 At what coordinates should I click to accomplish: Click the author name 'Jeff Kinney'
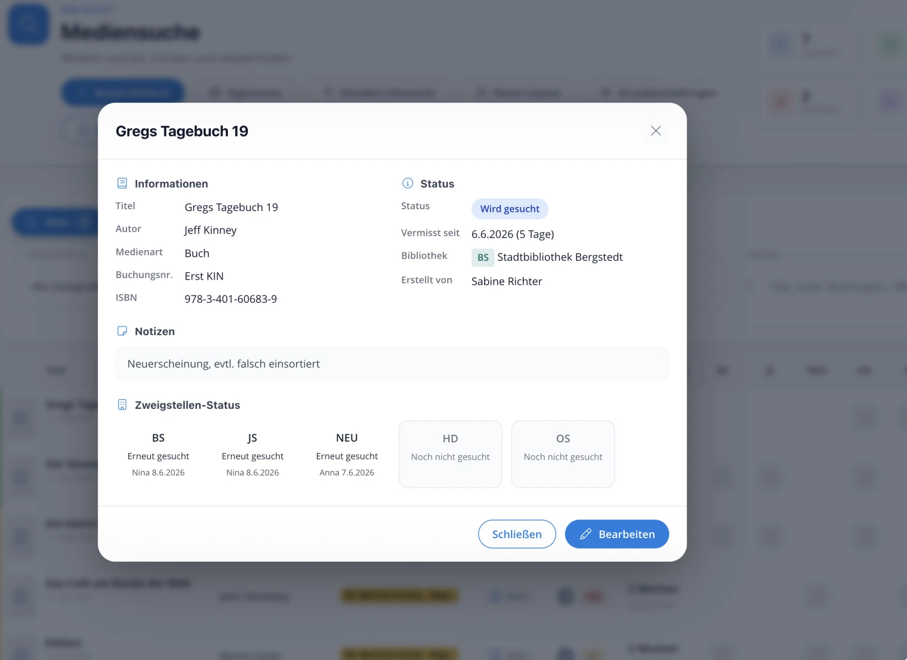[x=210, y=230]
